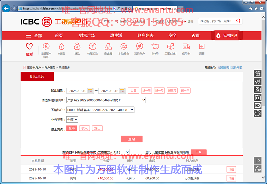Open the 账户列表 menu item

145,35
